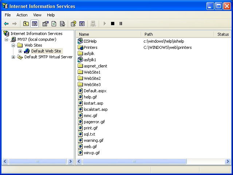Click the Refresh toolbar icon
Image resolution: width=233 pixels, height=175 pixels.
click(x=54, y=24)
